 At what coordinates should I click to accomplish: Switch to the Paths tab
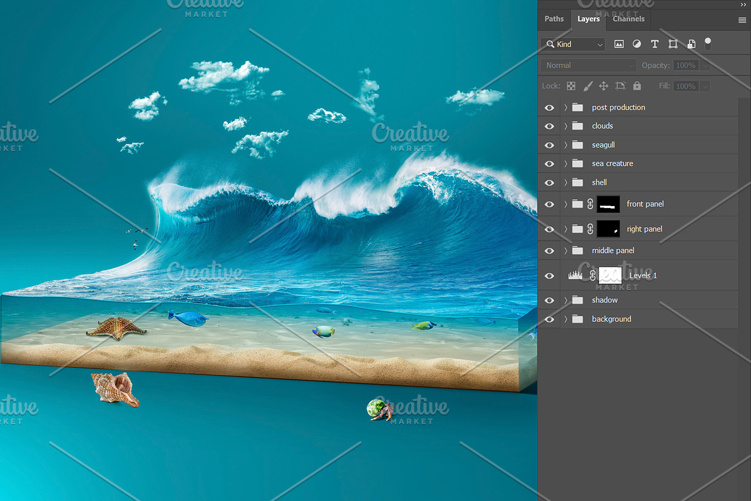pos(554,19)
